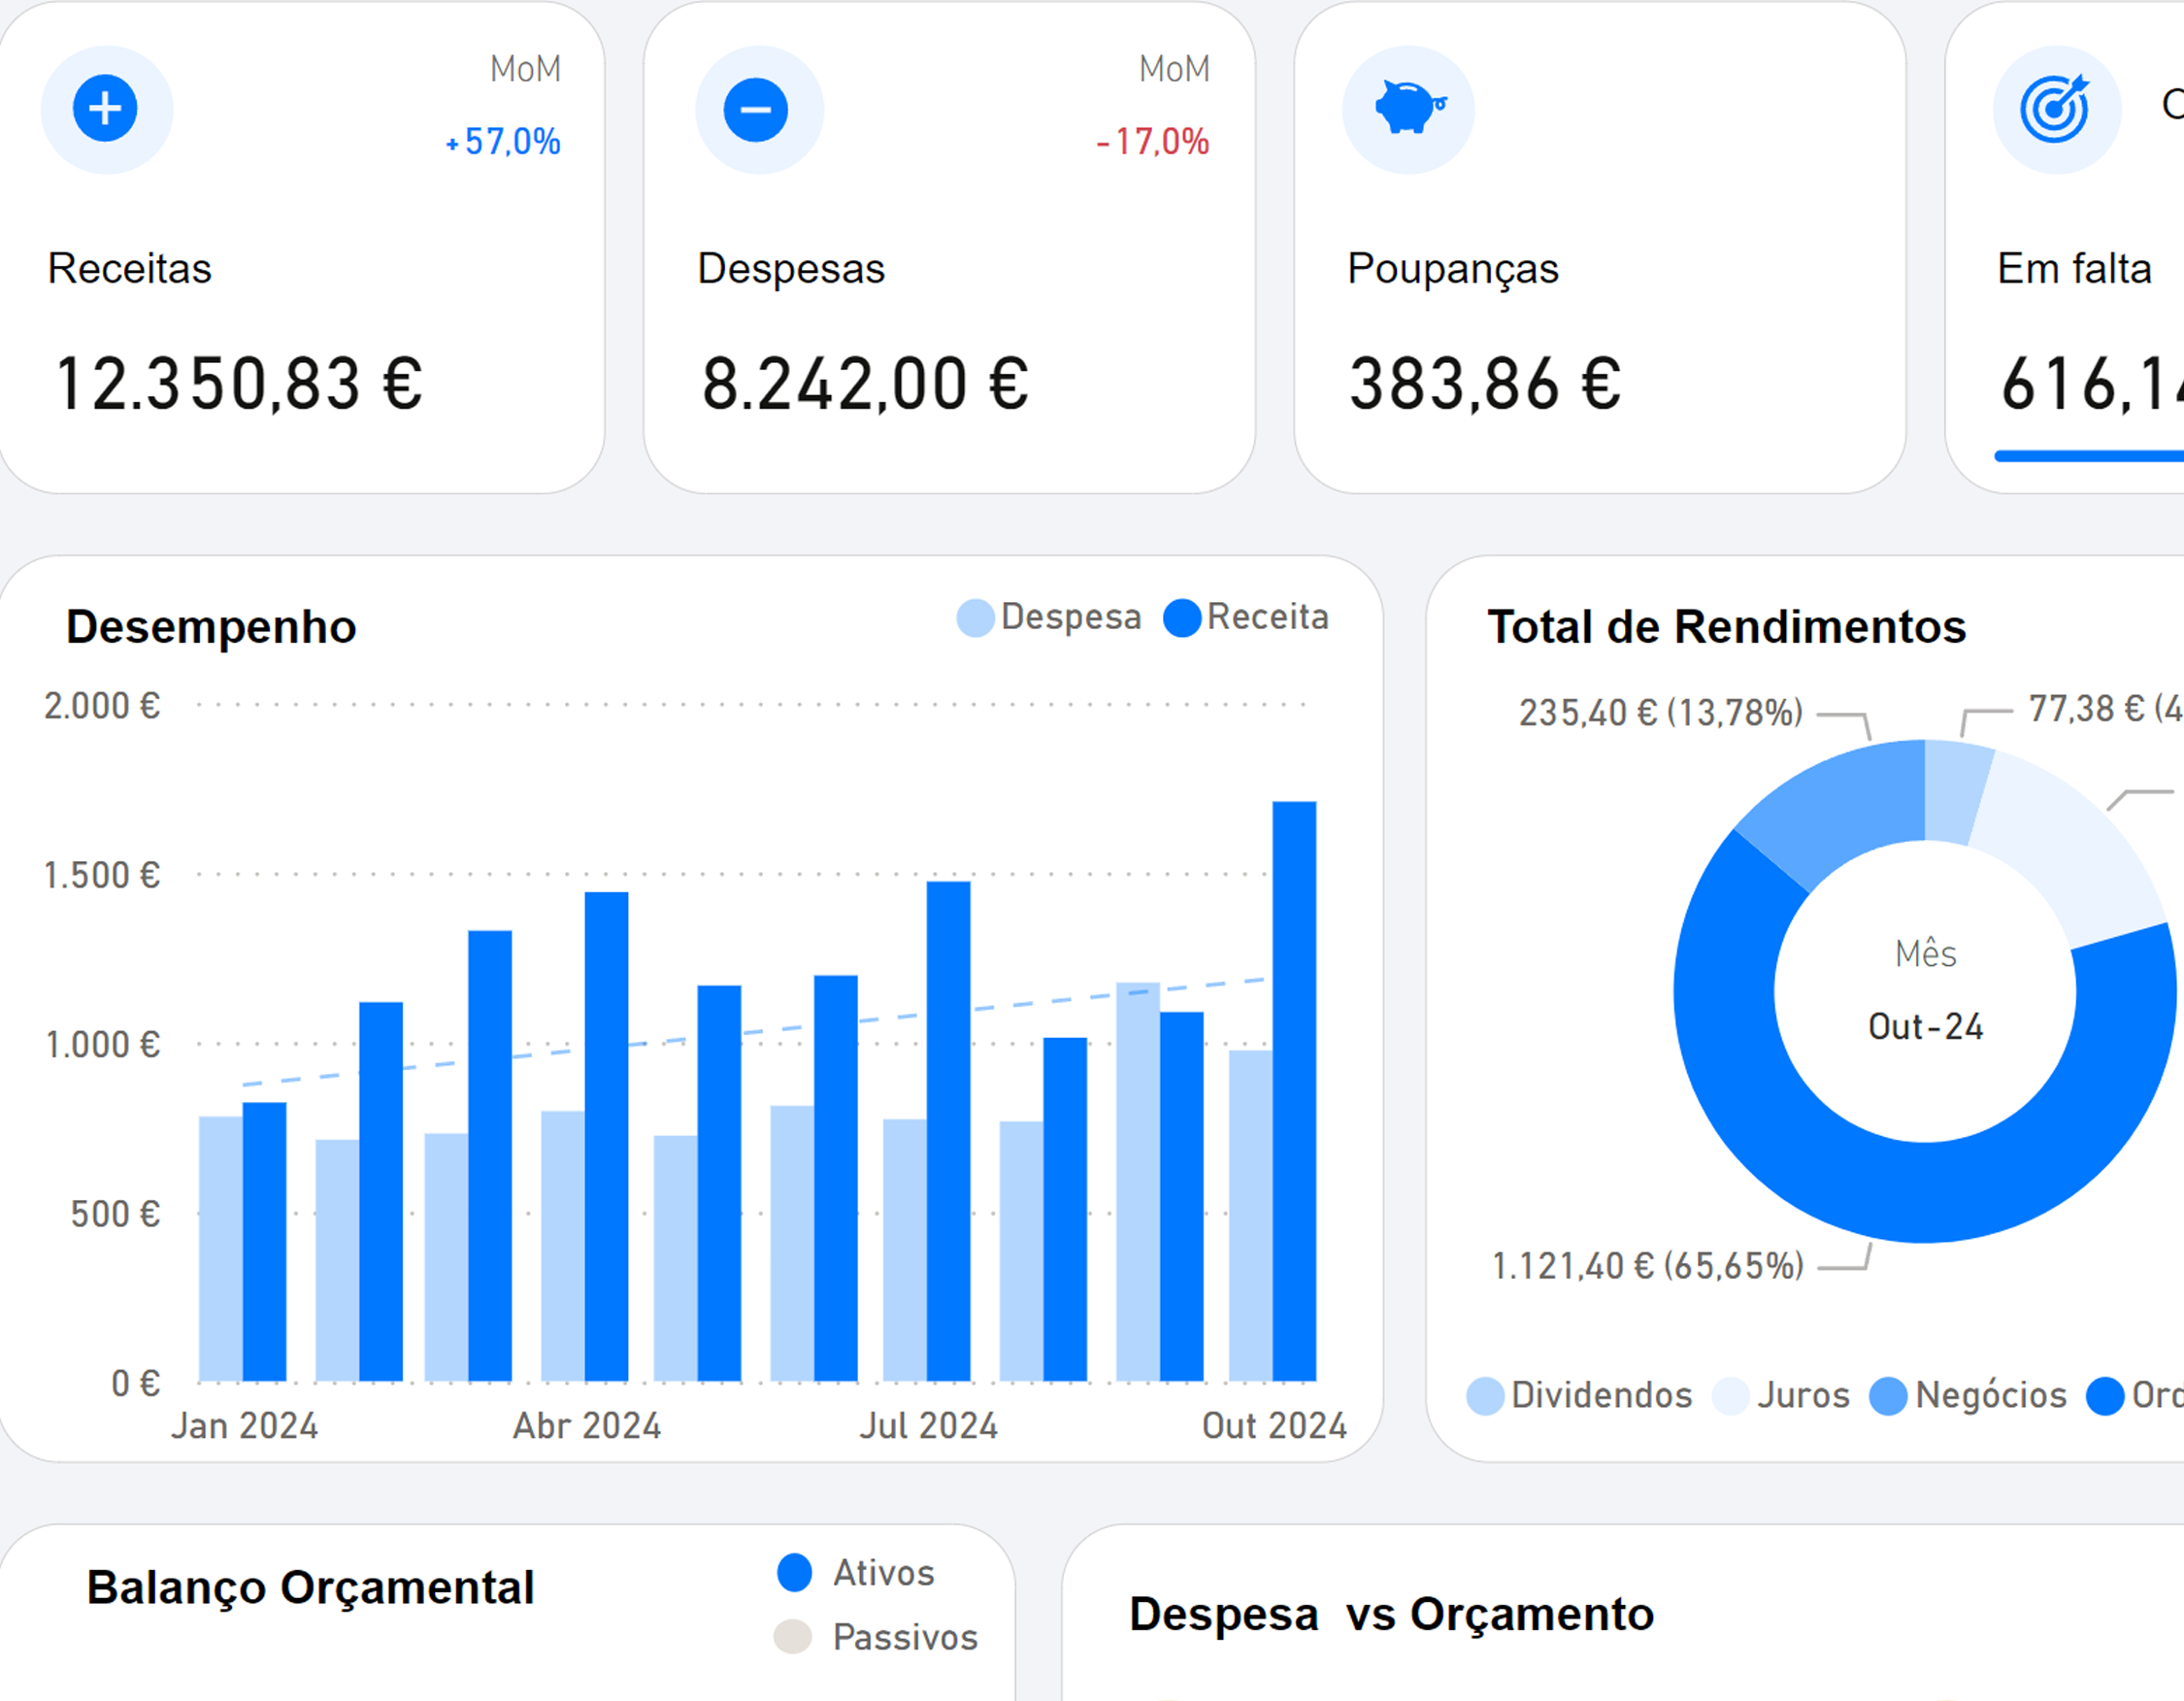
Task: Click the Out-24 center of the donut chart
Action: (1925, 1026)
